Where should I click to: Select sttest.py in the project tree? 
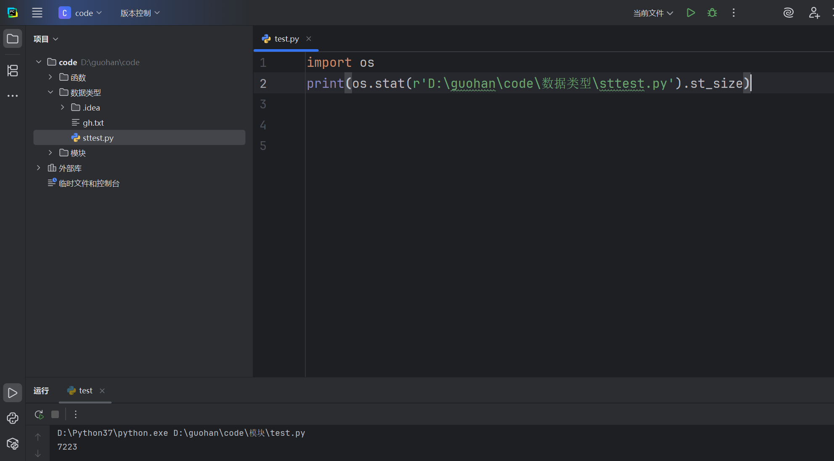tap(98, 138)
